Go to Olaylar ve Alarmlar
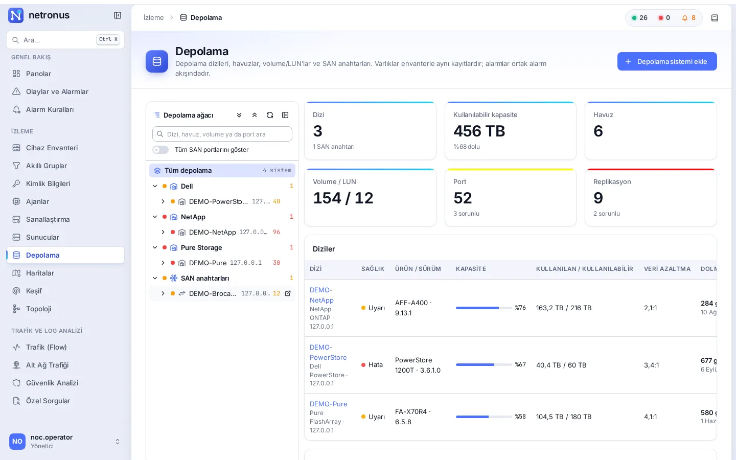 (x=65, y=91)
